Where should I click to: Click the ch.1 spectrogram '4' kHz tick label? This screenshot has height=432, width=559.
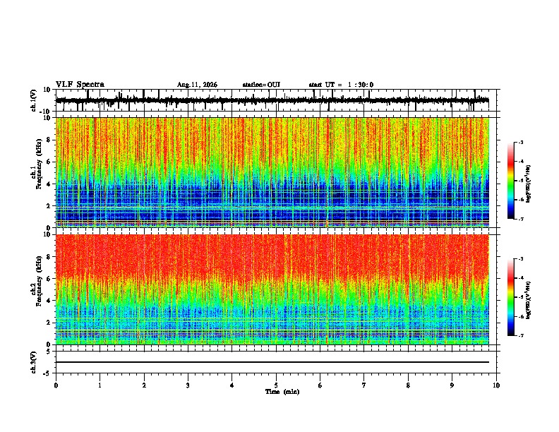point(49,184)
